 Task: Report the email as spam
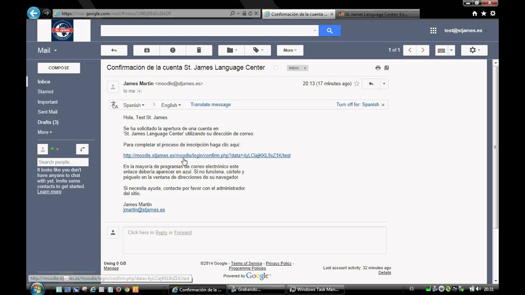coord(173,50)
